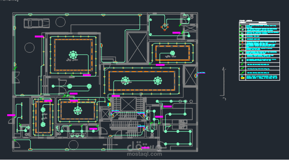Select the small crossed shaft left of the stairs
Screen dimensions: 289x160
pyautogui.click(x=106, y=114)
